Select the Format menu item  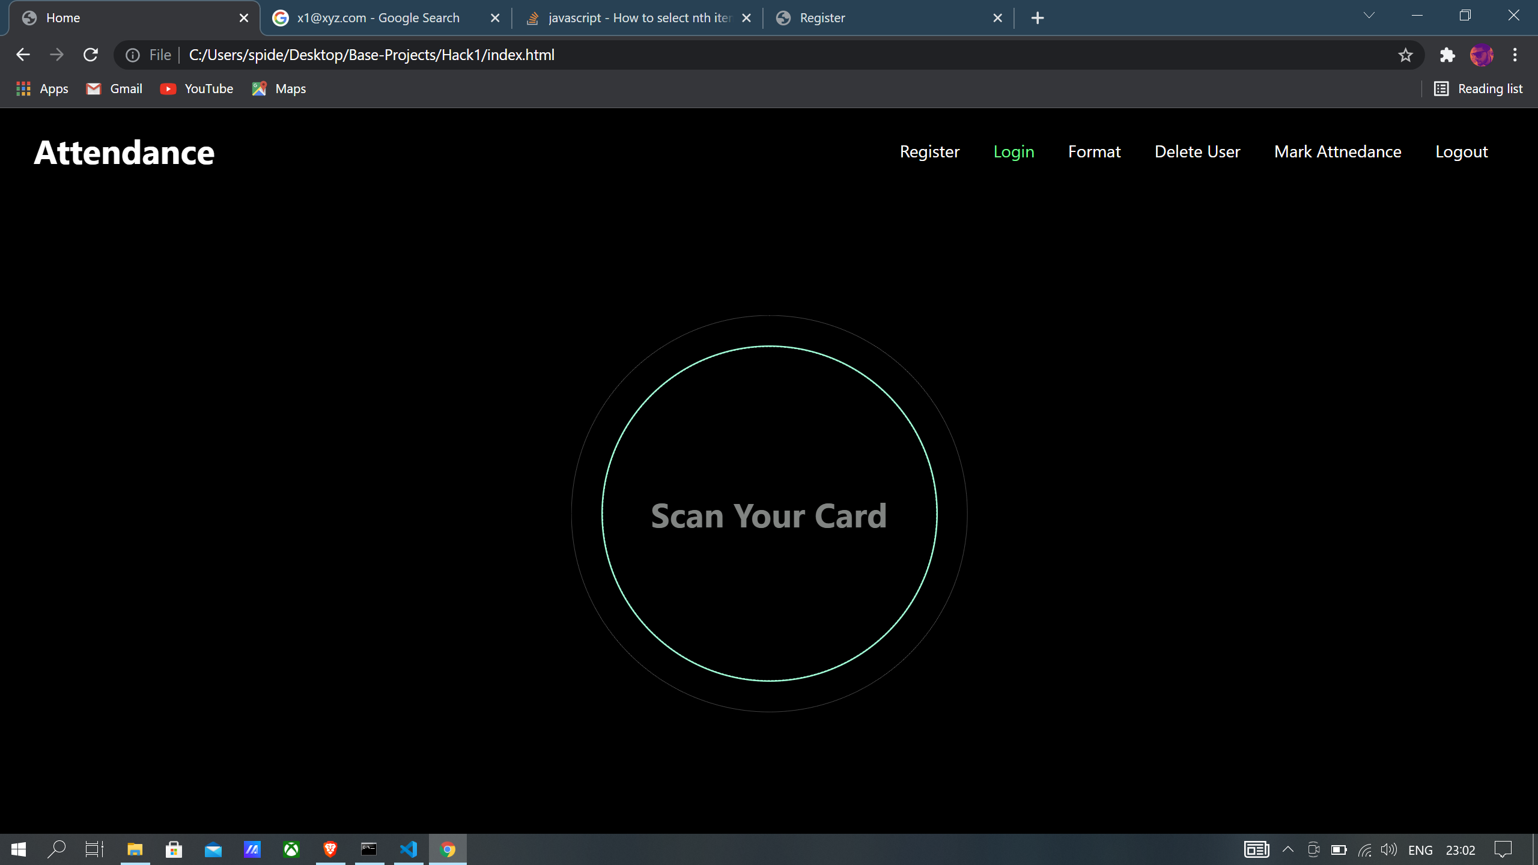(1095, 151)
